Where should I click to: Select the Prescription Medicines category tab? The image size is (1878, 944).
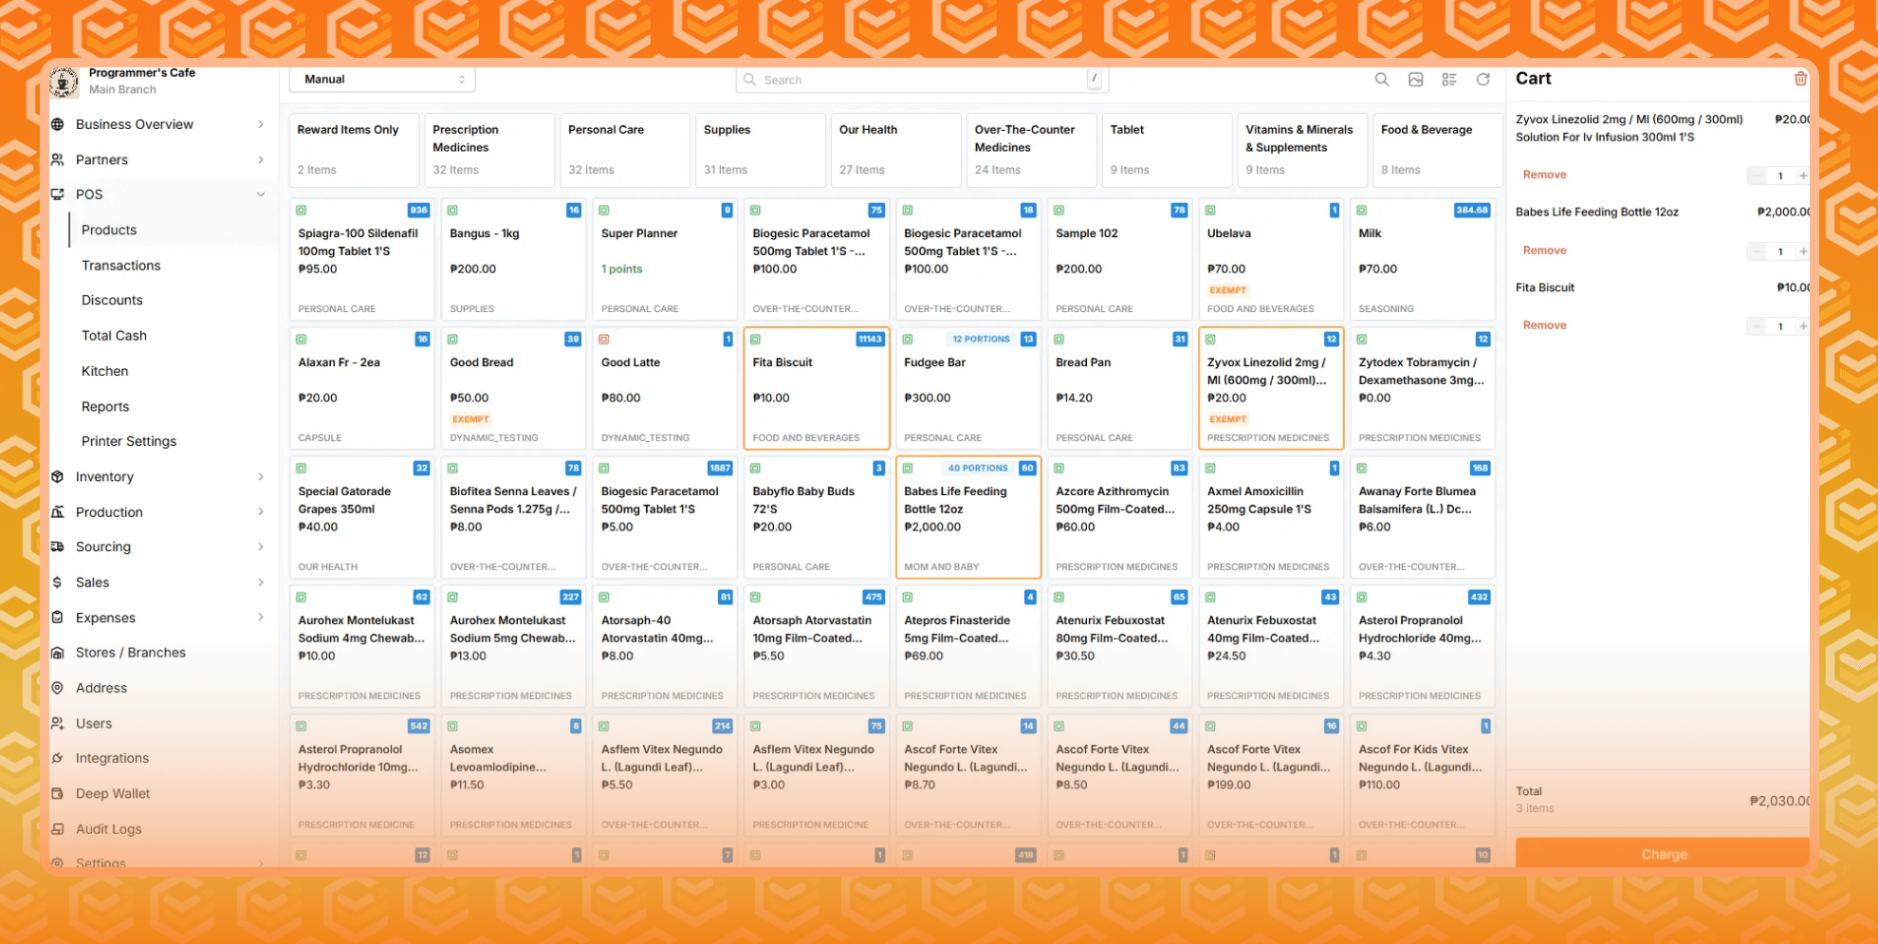coord(488,149)
